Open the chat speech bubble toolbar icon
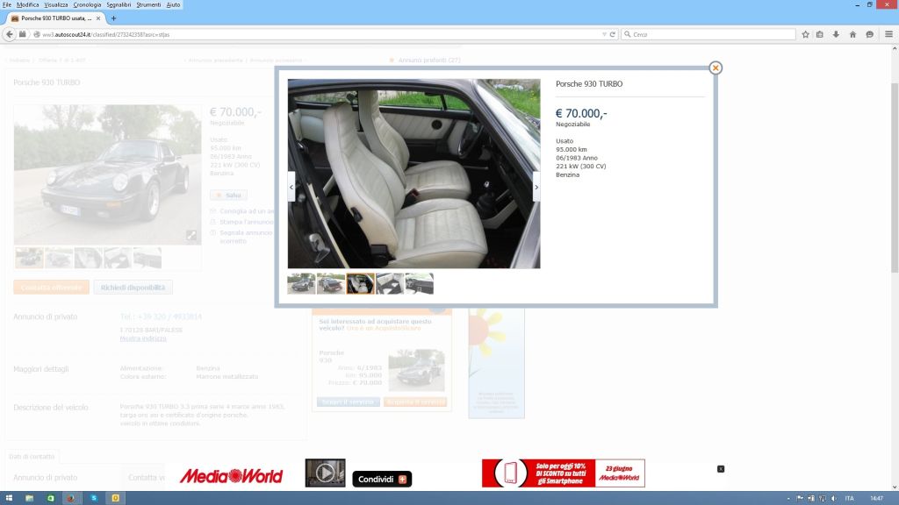 tap(870, 34)
